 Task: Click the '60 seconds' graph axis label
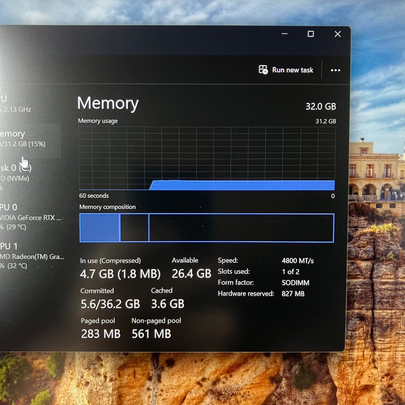coord(94,195)
